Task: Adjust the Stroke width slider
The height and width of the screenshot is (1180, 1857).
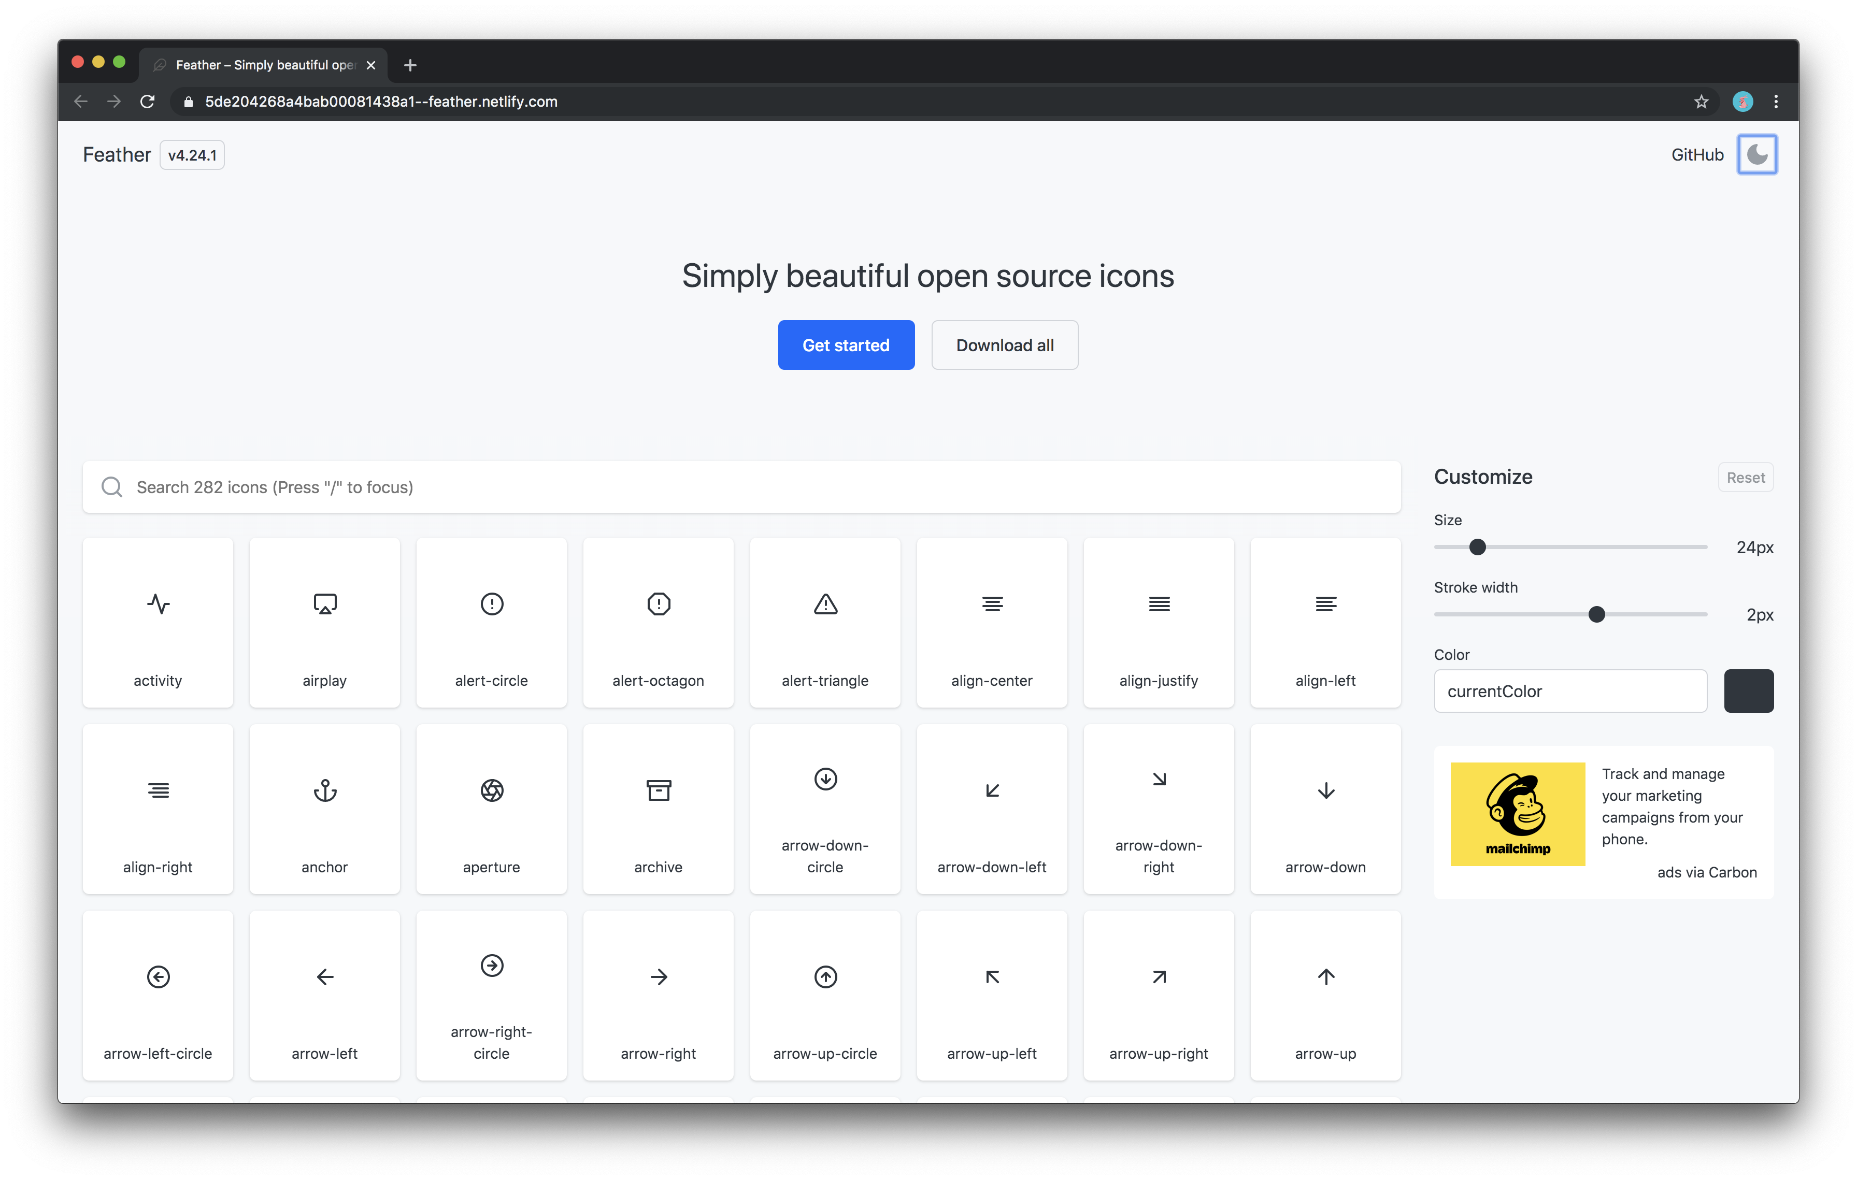Action: click(1596, 614)
